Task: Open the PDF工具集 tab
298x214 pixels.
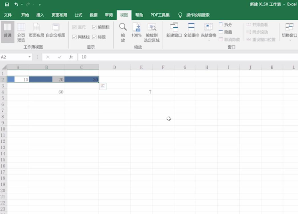Action: [160, 15]
